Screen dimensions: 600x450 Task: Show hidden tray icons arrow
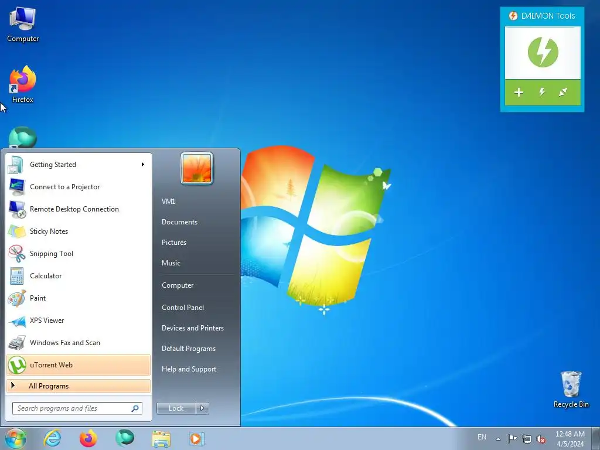click(498, 439)
